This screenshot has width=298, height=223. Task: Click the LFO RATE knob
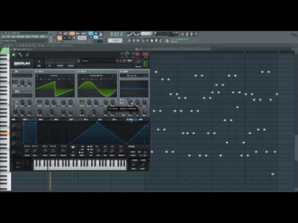pyautogui.click(x=98, y=151)
